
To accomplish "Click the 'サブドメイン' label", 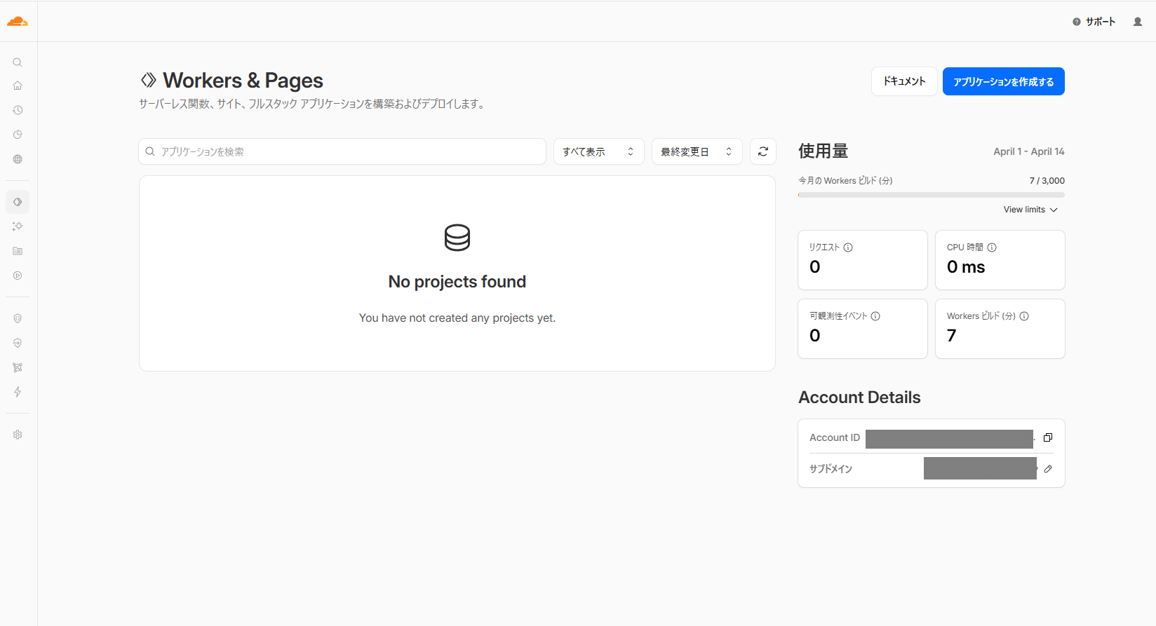I will [x=831, y=469].
